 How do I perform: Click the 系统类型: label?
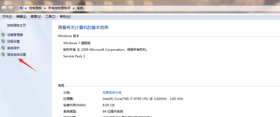[x=70, y=111]
